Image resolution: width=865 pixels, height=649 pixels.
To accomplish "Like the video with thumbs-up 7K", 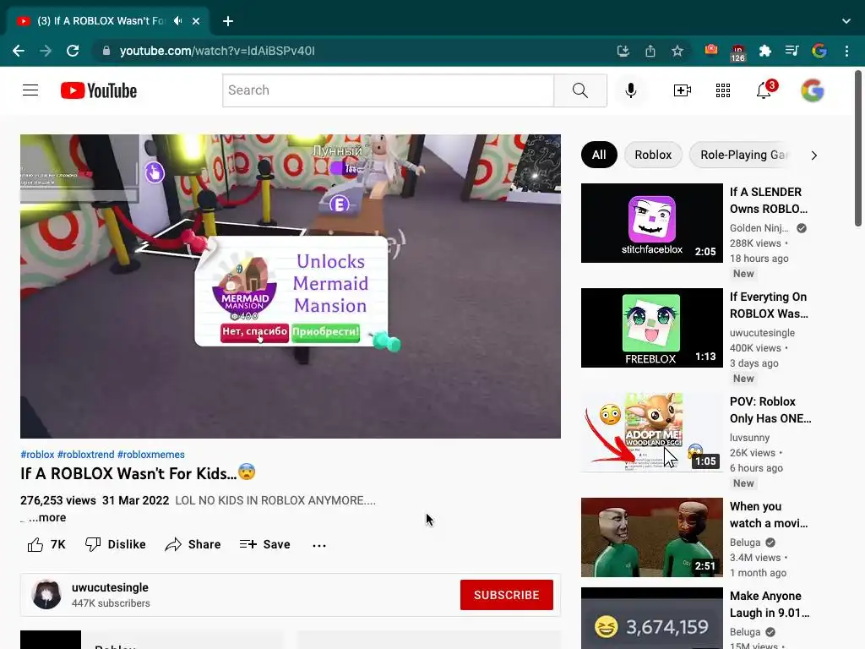I will tap(46, 545).
